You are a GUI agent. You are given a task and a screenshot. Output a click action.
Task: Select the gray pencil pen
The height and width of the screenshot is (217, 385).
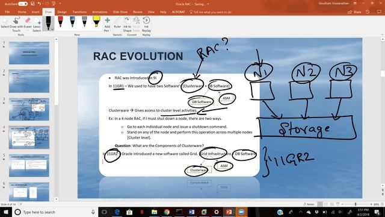[84, 22]
